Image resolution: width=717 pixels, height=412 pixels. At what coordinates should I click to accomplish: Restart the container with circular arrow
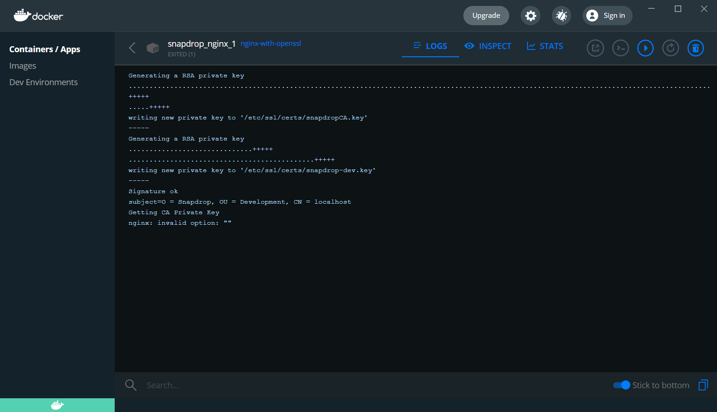click(x=670, y=48)
